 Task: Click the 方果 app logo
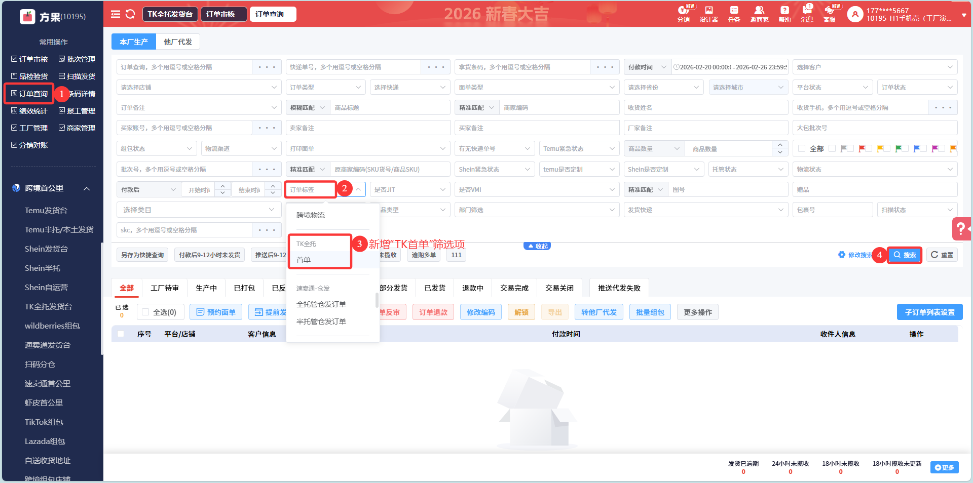[x=27, y=17]
